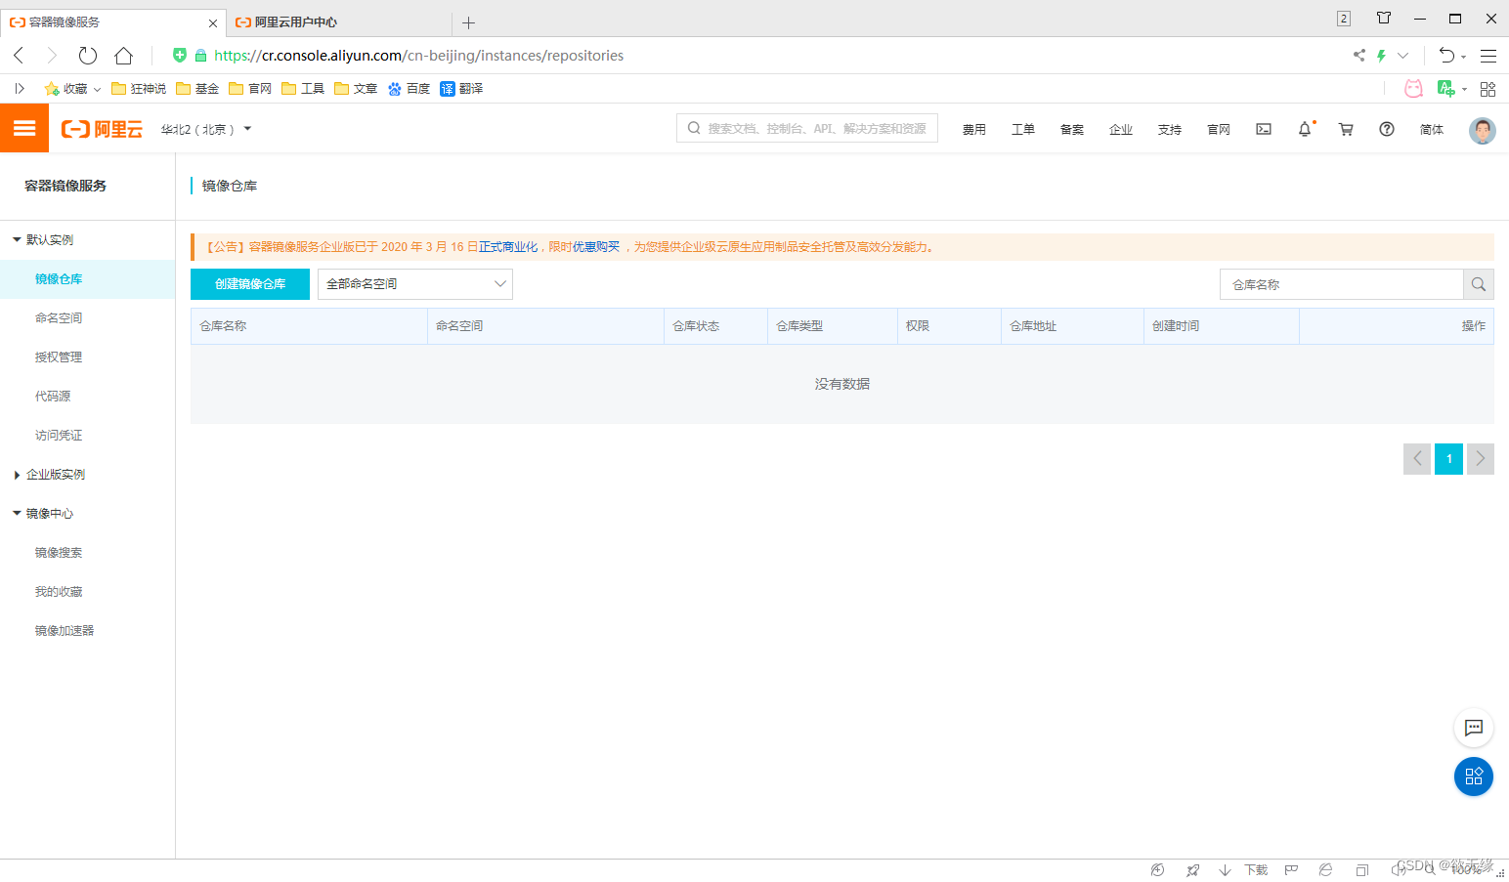Open the 优惠购买 announcement link
Screen dimensions: 1509x882
click(596, 247)
